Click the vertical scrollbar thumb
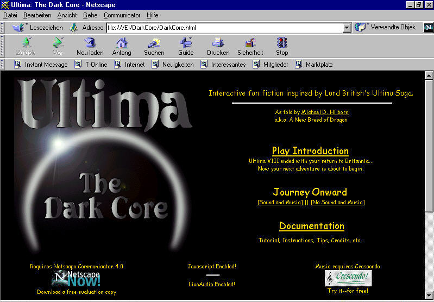The image size is (434, 302). pyautogui.click(x=429, y=146)
